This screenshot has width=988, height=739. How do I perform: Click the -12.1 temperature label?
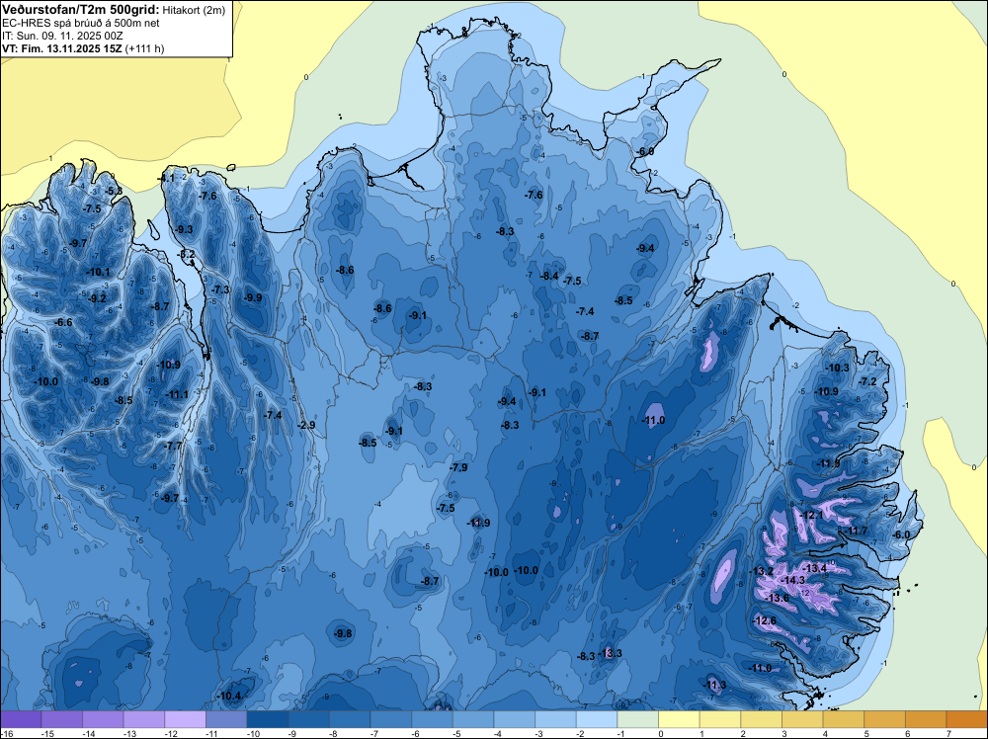(810, 515)
